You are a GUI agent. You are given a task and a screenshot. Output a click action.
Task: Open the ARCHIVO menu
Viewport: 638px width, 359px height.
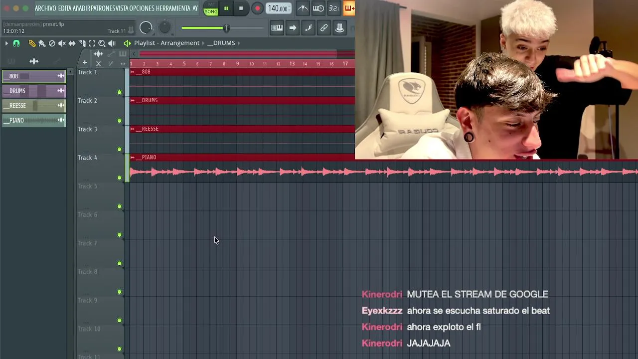click(45, 8)
